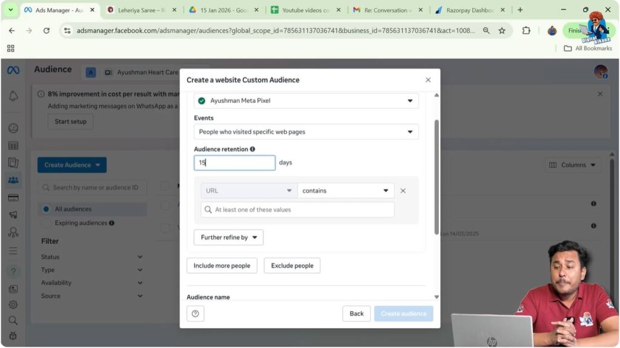Toggle the header select-all checkbox in audience table
Screen dimensions: 620x348
coord(165,186)
